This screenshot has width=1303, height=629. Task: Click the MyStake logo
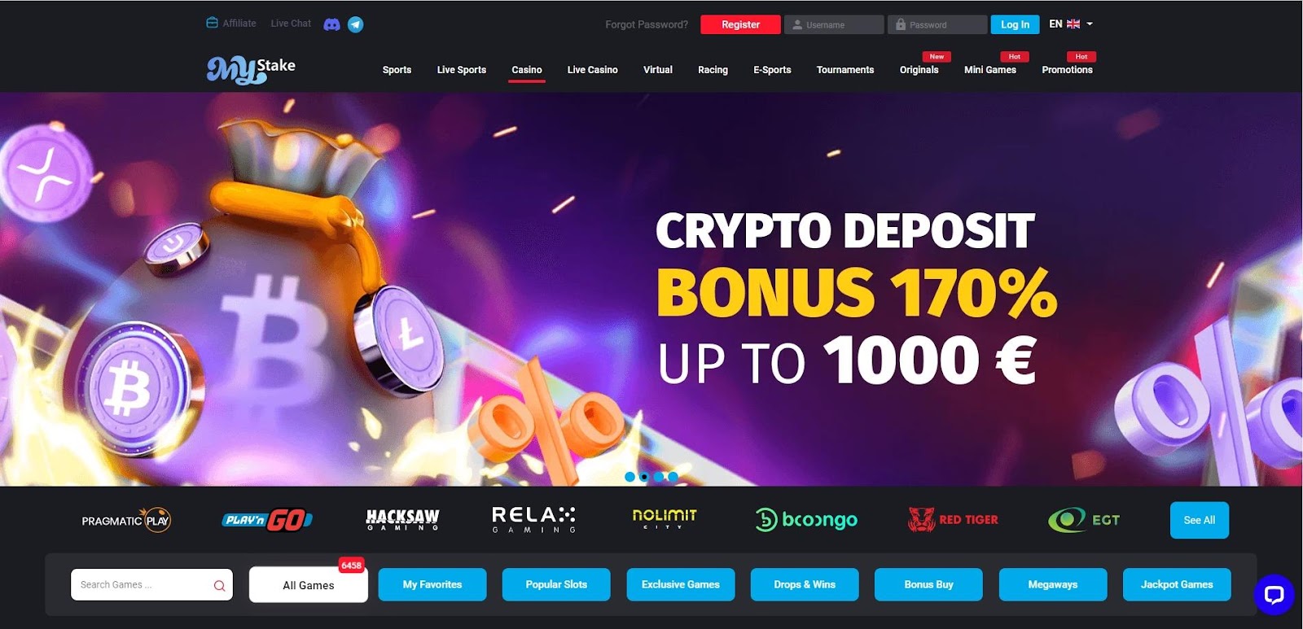pyautogui.click(x=251, y=70)
